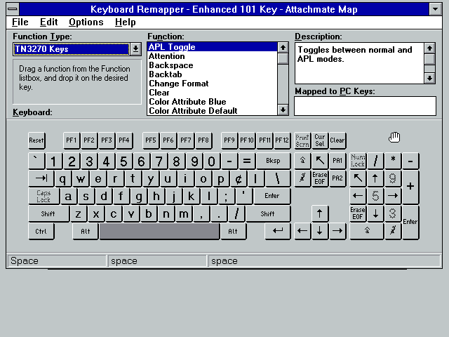The width and height of the screenshot is (449, 337).
Task: Click the gray spacebar key
Action: pos(159,231)
